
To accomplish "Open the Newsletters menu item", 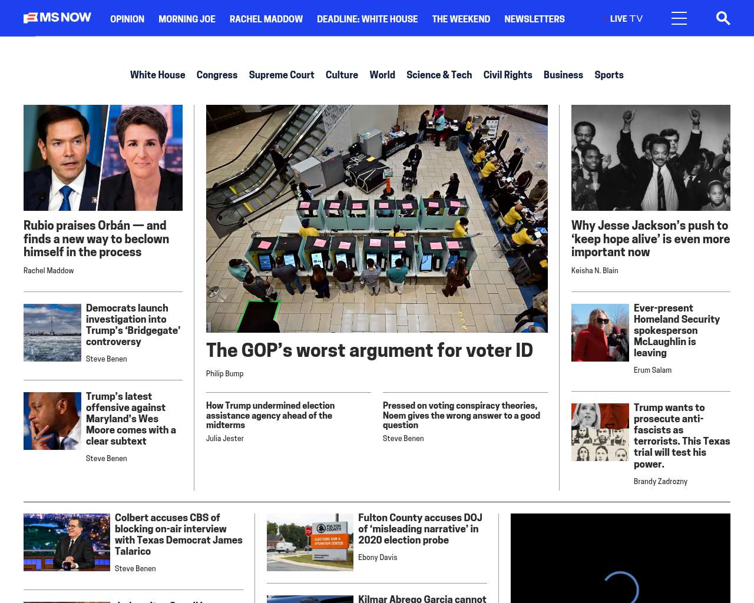I will 534,19.
